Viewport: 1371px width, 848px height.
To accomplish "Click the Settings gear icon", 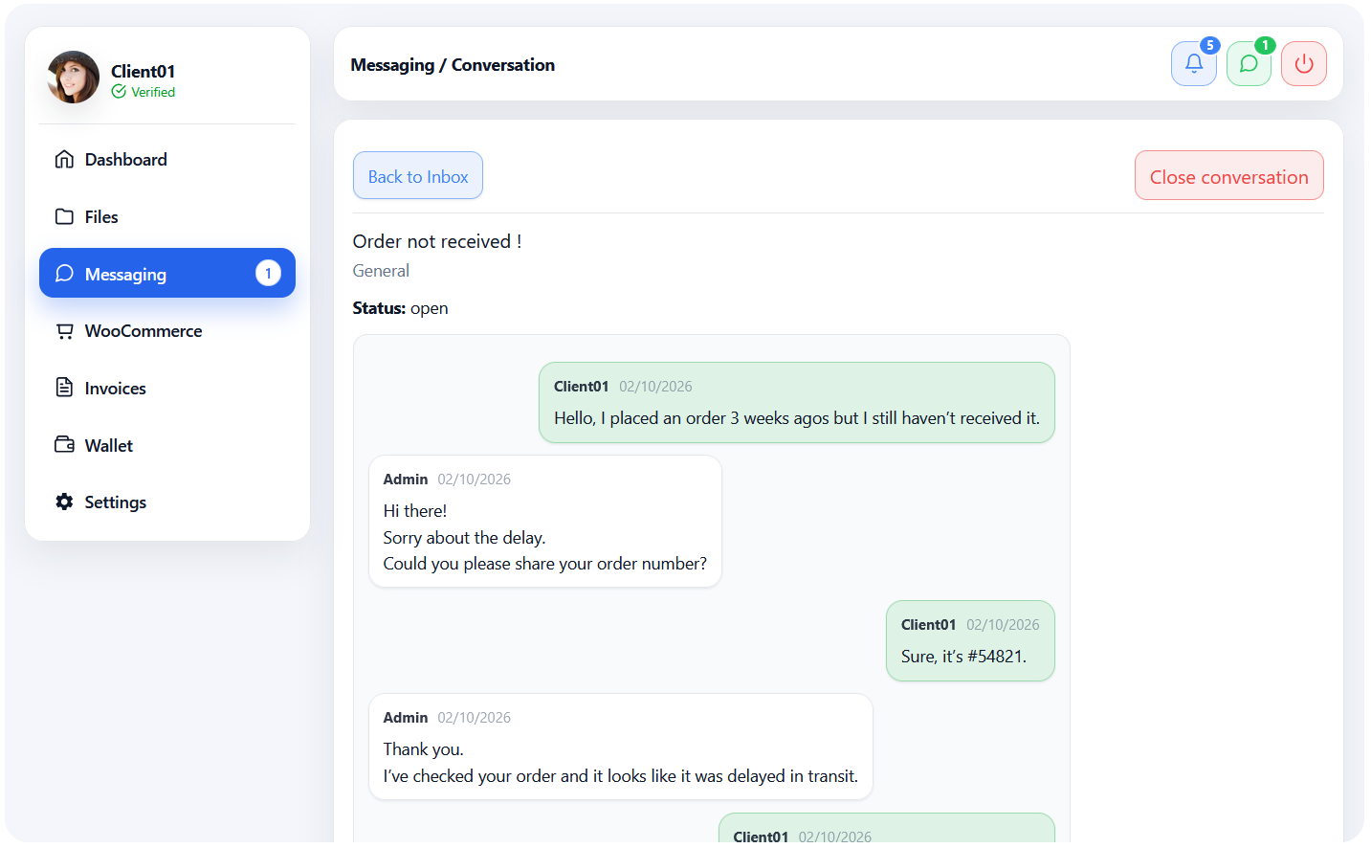I will (64, 502).
